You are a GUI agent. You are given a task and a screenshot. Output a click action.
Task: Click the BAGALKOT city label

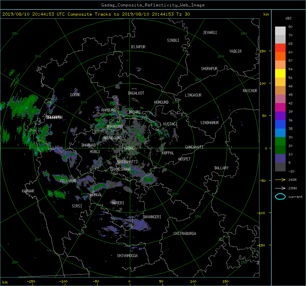coord(136,93)
